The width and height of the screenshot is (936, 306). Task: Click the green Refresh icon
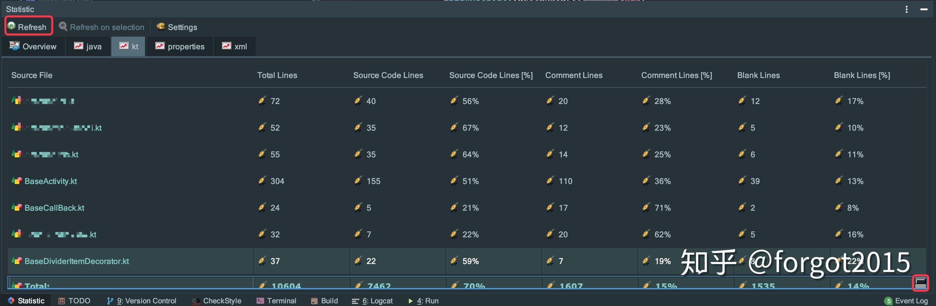(x=11, y=26)
